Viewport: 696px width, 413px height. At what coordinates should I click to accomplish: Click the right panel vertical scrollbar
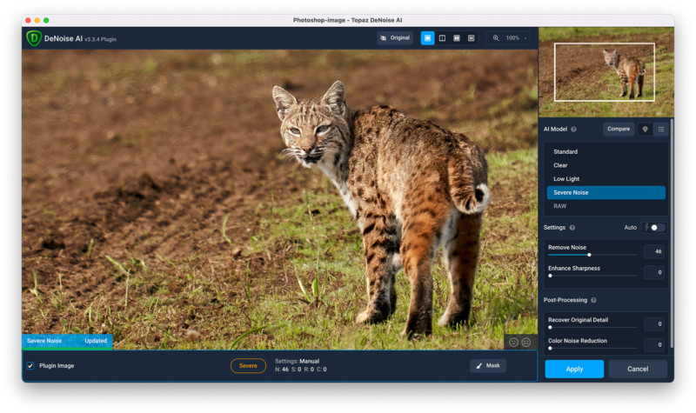pyautogui.click(x=672, y=233)
